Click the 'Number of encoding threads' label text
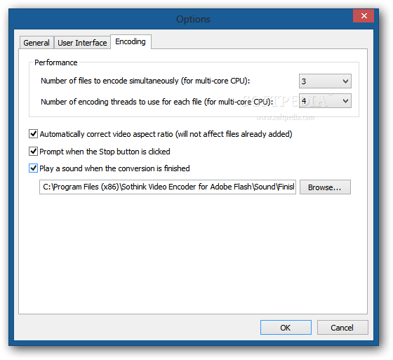 pos(157,102)
